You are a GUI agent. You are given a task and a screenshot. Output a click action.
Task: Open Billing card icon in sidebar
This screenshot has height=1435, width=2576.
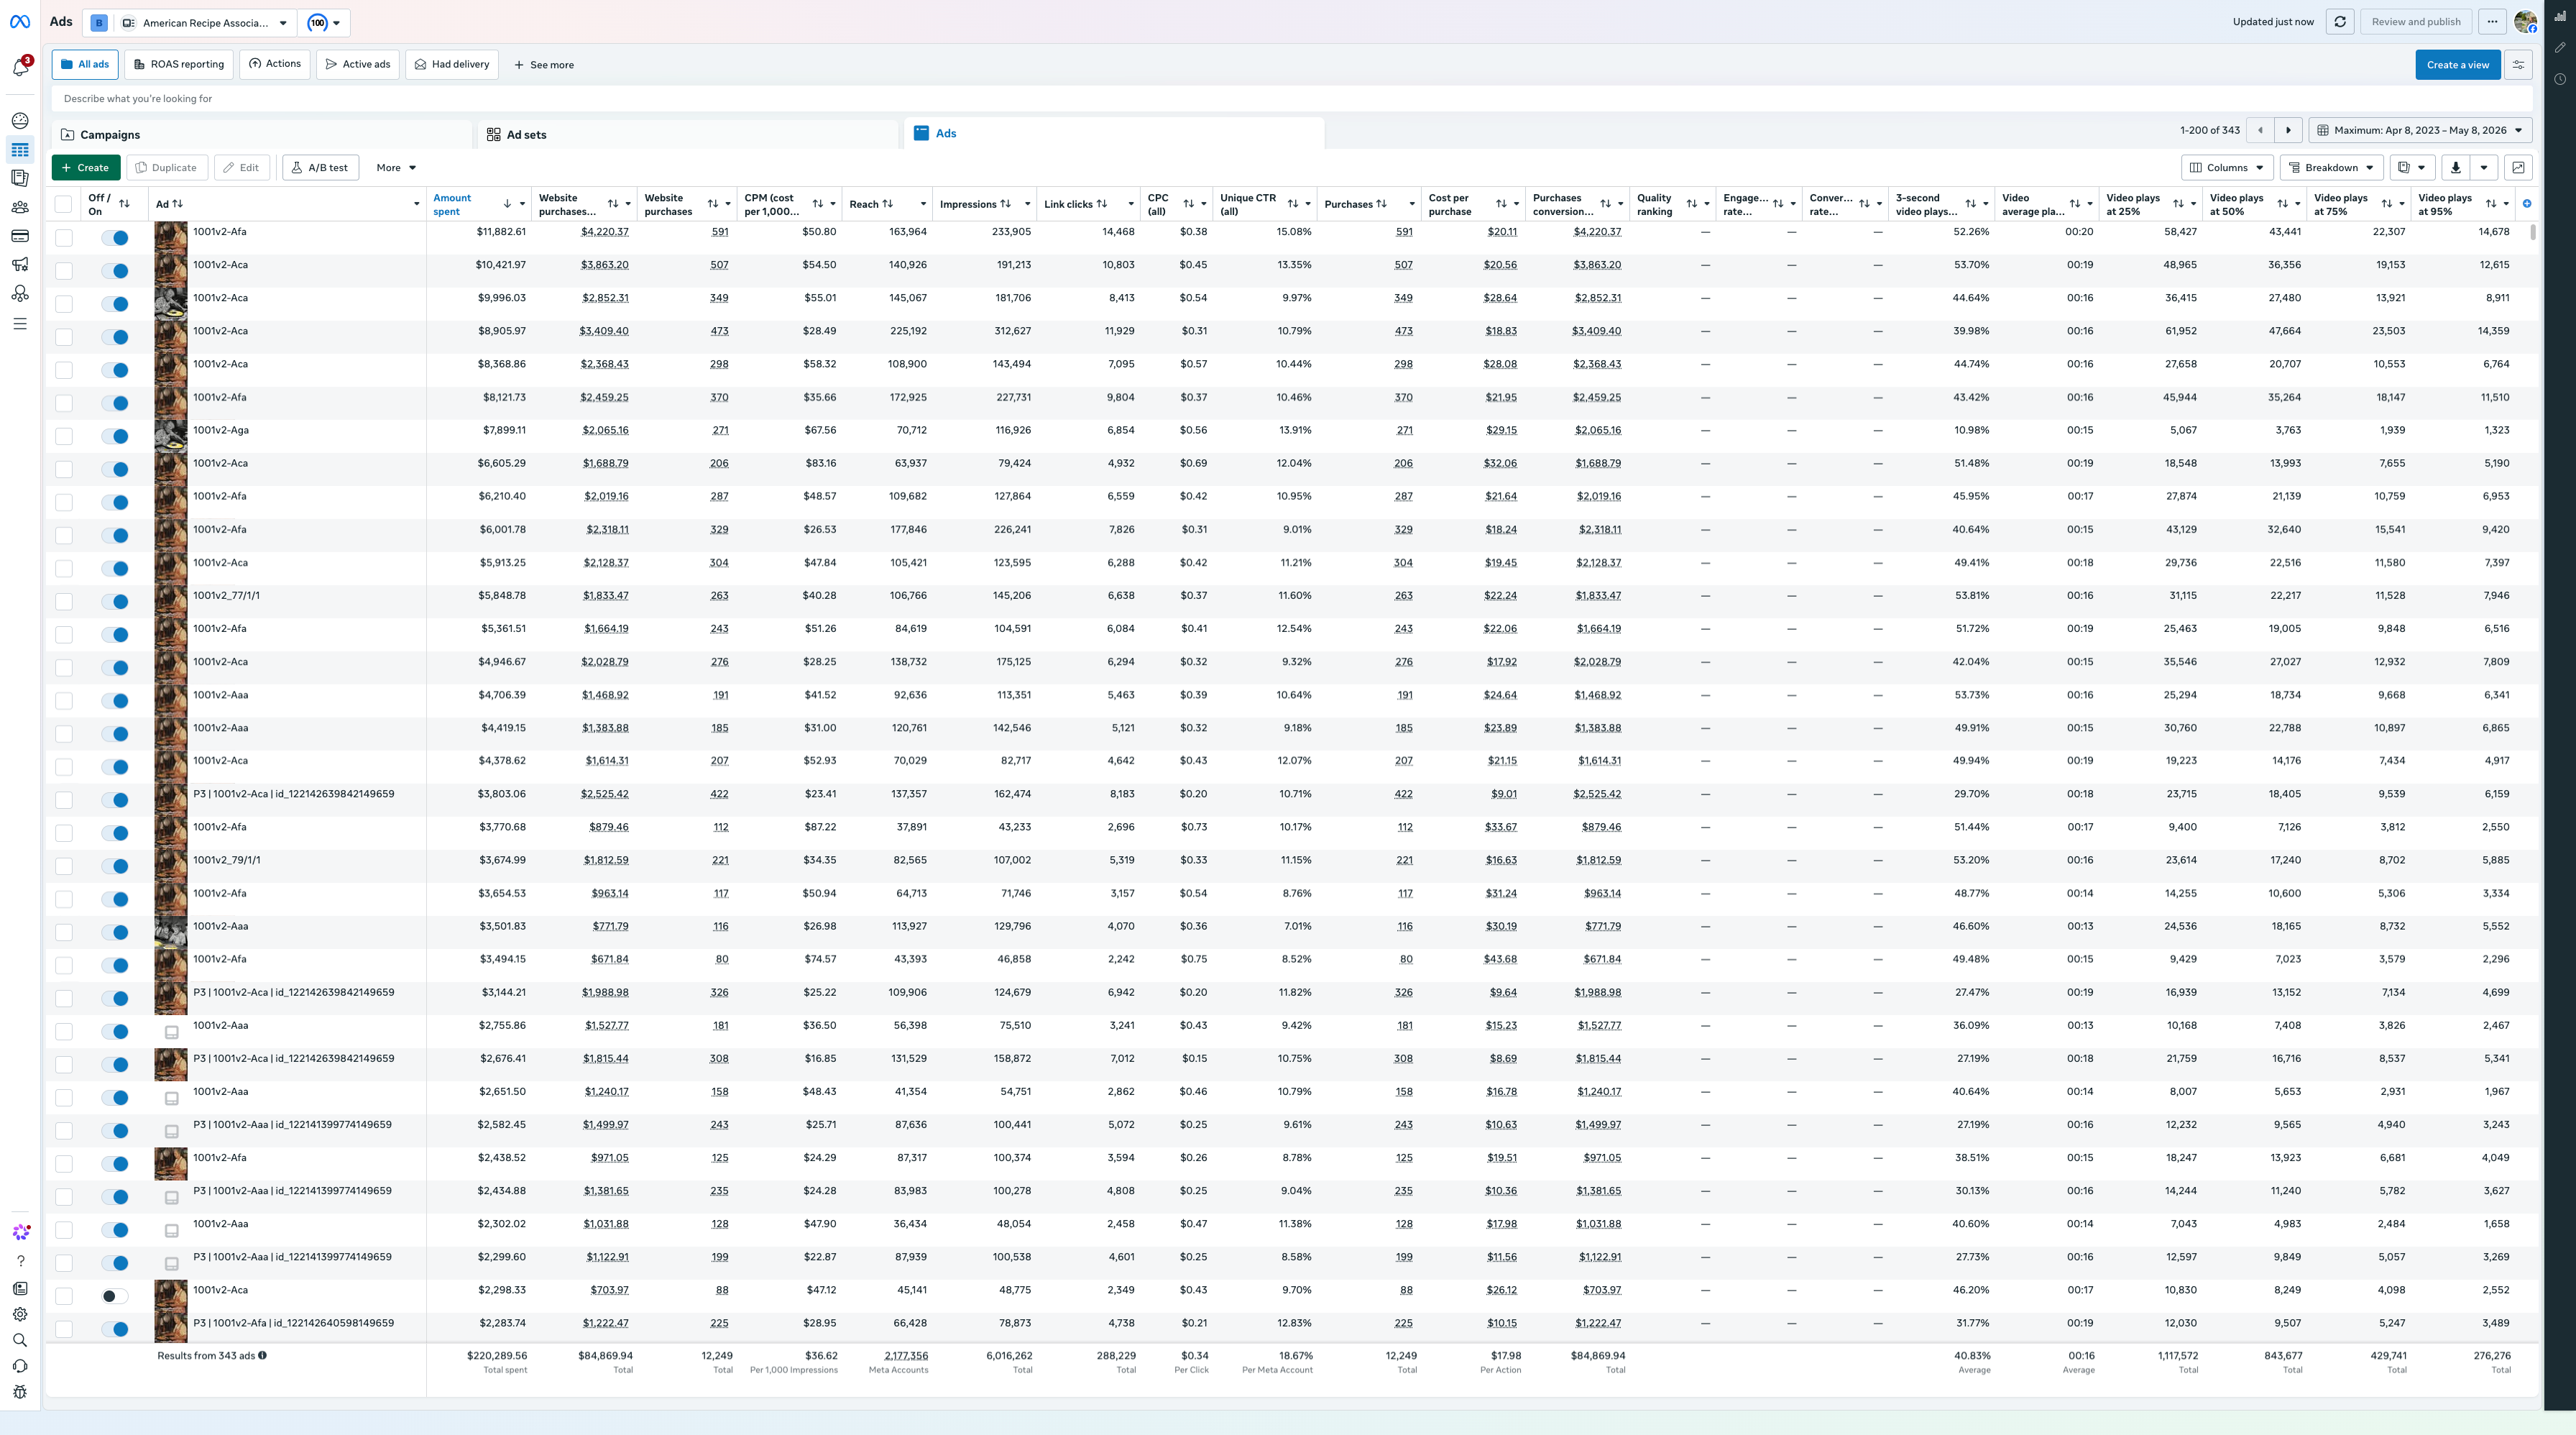click(x=20, y=236)
